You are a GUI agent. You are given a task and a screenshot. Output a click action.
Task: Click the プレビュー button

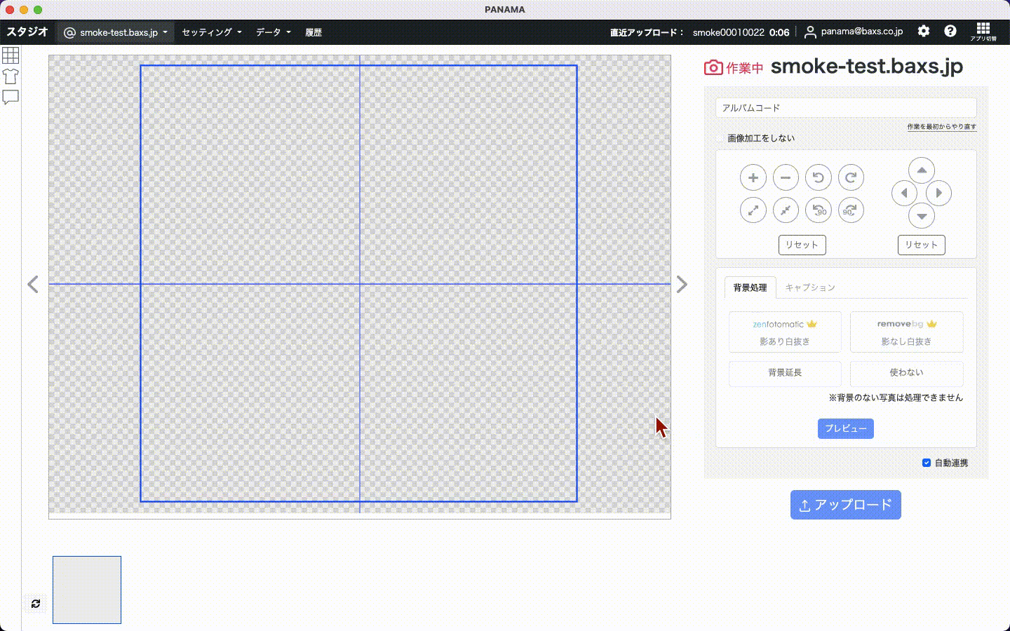click(x=845, y=428)
